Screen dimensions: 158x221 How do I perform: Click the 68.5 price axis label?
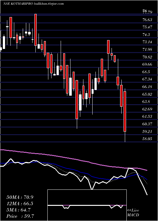coord(146,72)
